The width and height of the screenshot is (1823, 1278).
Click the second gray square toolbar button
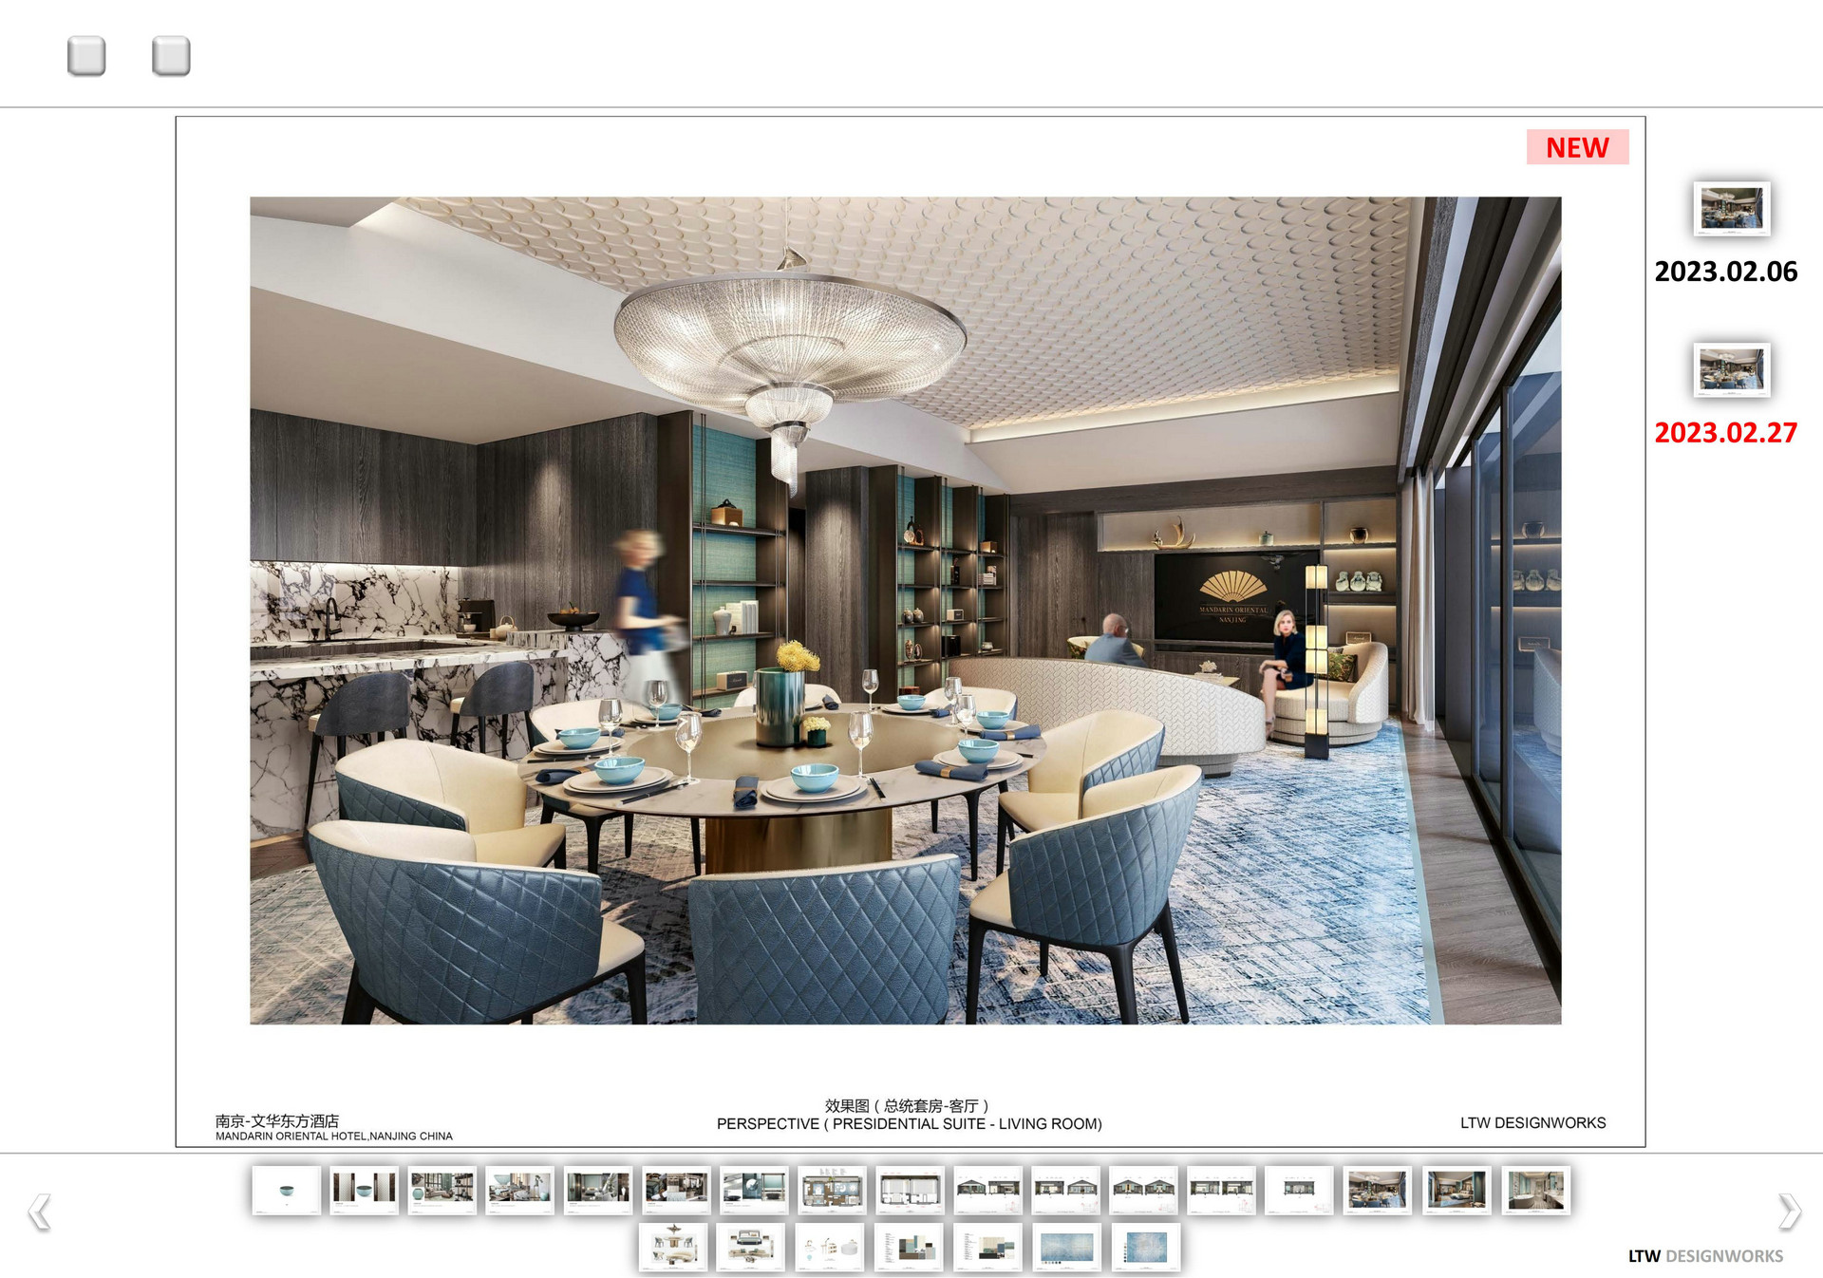(171, 56)
